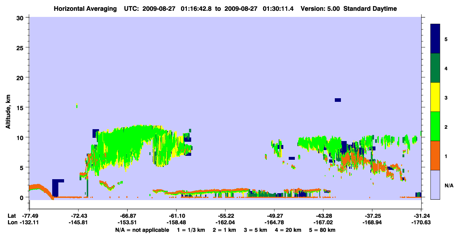Click the colorbar label 4
The width and height of the screenshot is (468, 240).
(x=446, y=68)
